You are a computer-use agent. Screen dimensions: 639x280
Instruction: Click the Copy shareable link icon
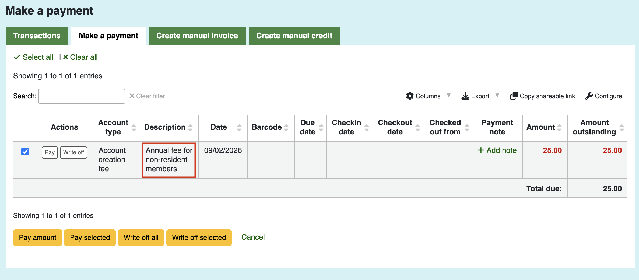click(514, 96)
